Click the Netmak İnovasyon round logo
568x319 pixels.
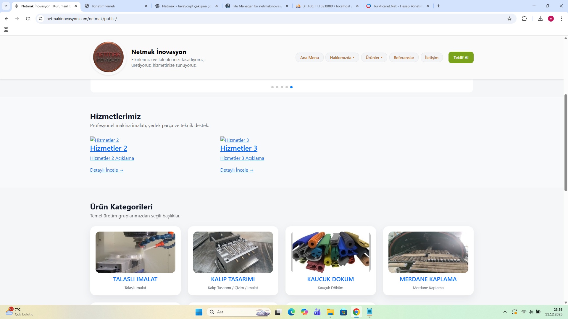[x=108, y=57]
